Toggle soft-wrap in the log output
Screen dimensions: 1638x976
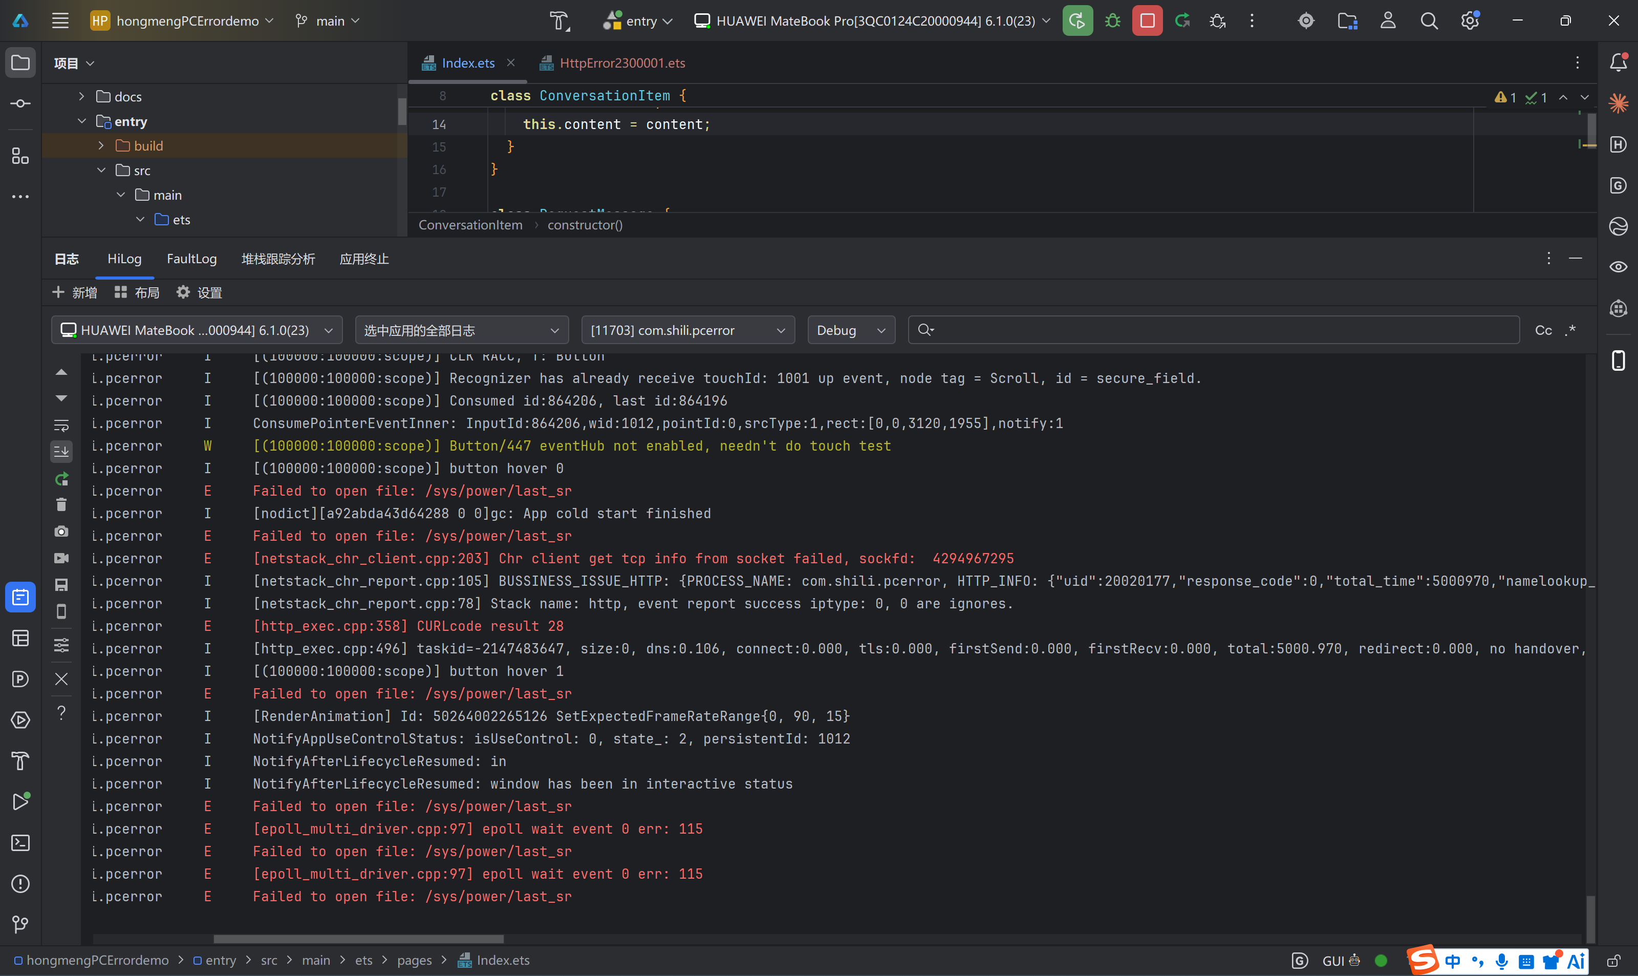coord(61,425)
